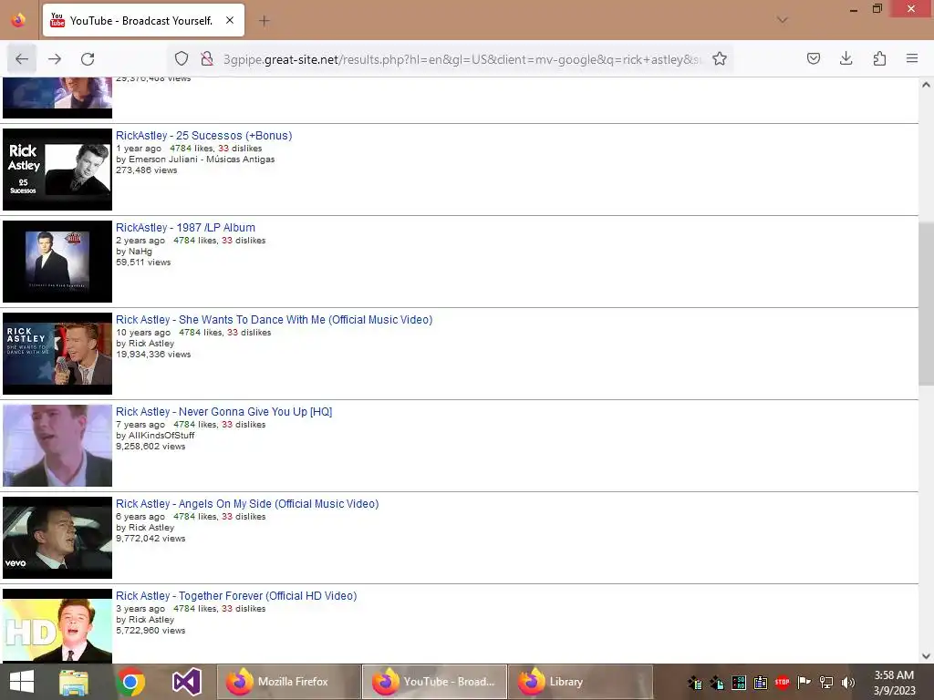Open File Explorer from the taskbar
Viewport: 934px width, 700px height.
74,682
